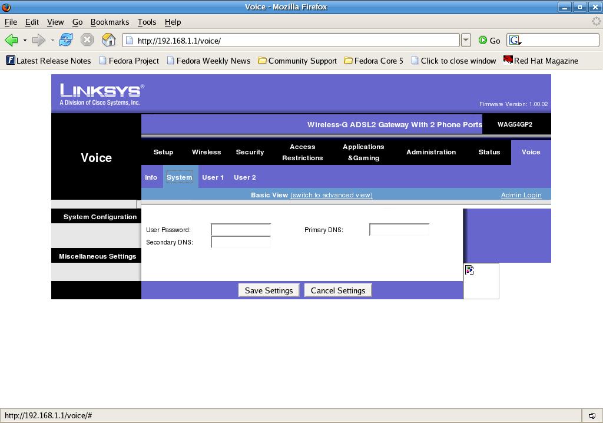Reload the page with the refresh icon
The height and width of the screenshot is (423, 603).
coord(66,40)
